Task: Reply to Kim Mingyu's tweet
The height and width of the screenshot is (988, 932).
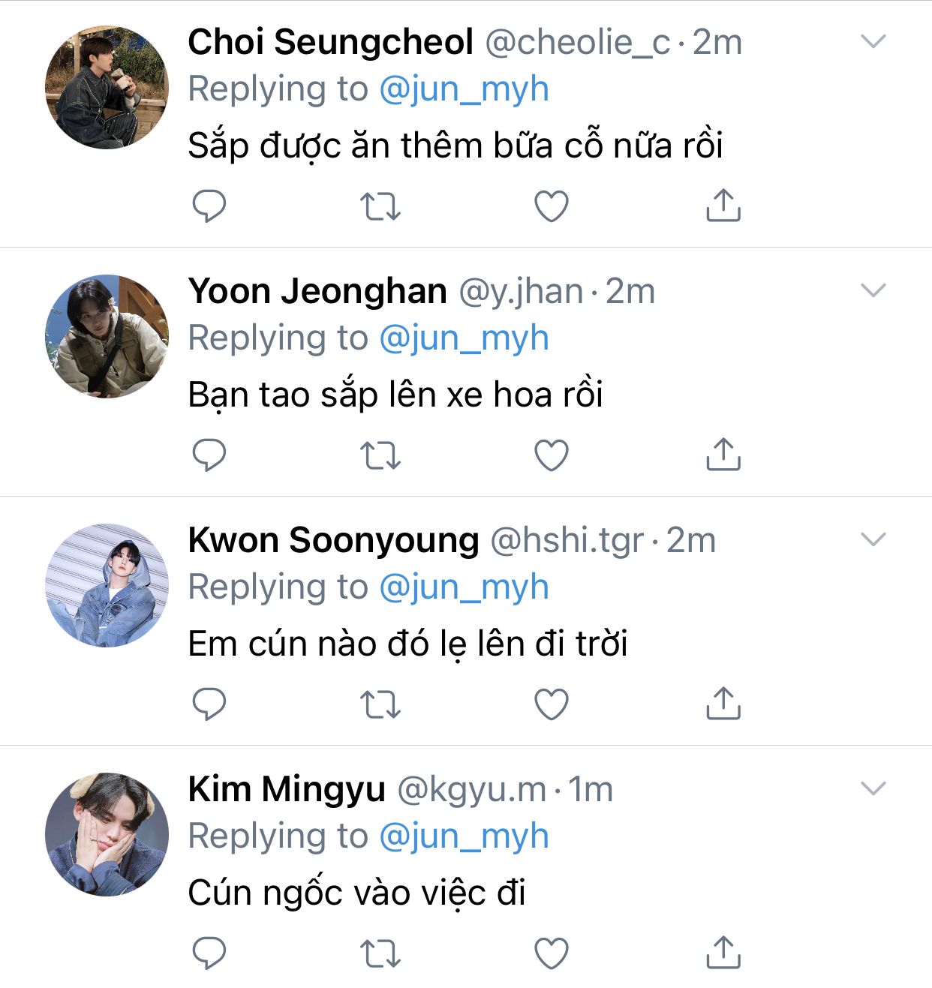Action: [x=209, y=953]
